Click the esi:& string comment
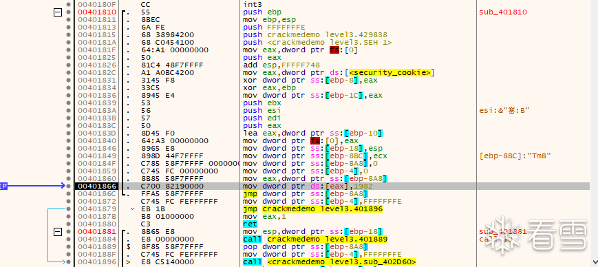The height and width of the screenshot is (267, 598). coord(504,111)
